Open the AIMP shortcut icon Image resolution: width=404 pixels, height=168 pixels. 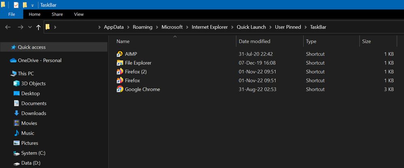120,54
